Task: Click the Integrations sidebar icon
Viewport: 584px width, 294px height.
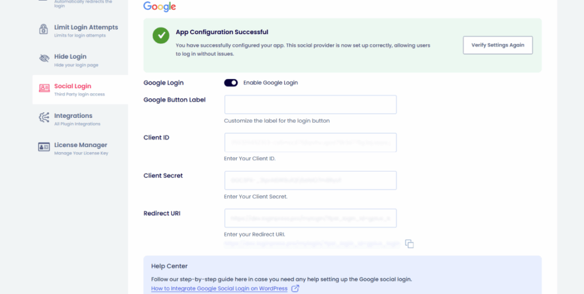Action: coord(44,118)
